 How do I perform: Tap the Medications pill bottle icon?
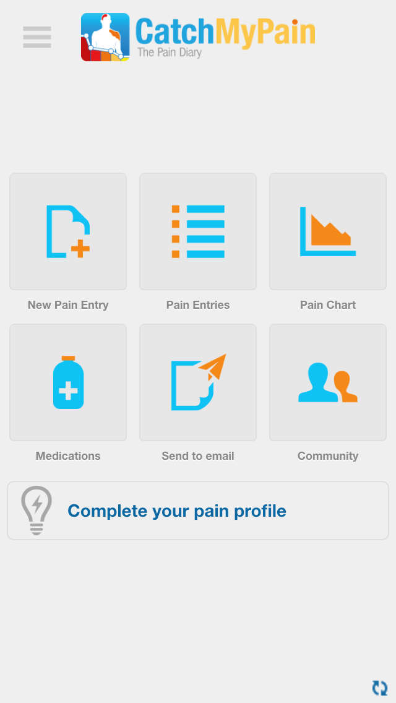click(x=68, y=382)
